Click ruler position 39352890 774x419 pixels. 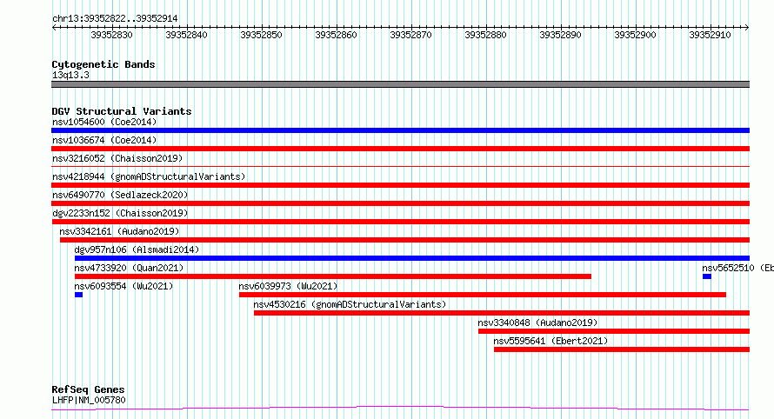coord(560,35)
